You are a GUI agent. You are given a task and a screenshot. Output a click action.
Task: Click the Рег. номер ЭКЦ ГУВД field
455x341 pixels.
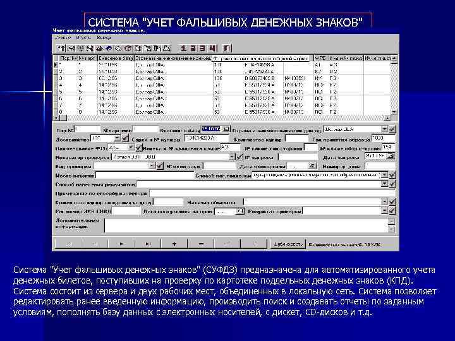click(x=126, y=211)
